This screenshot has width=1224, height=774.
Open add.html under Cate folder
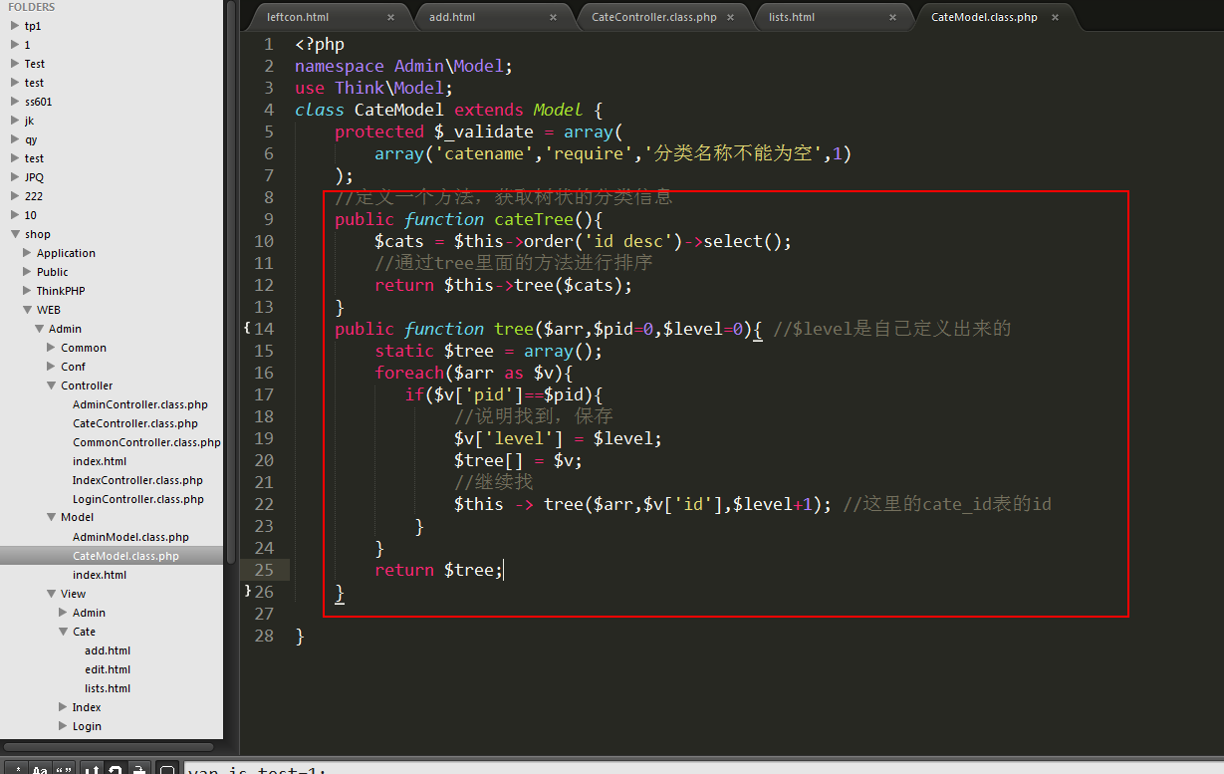click(x=108, y=650)
